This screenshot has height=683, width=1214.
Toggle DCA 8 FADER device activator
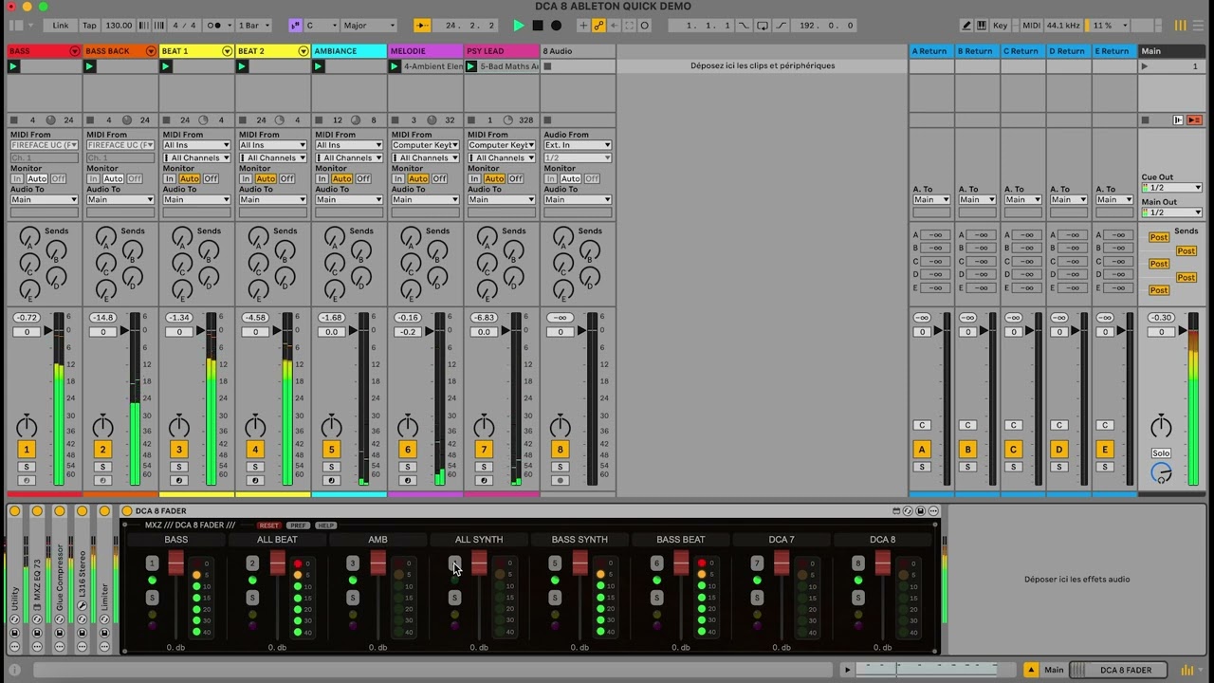coord(127,511)
